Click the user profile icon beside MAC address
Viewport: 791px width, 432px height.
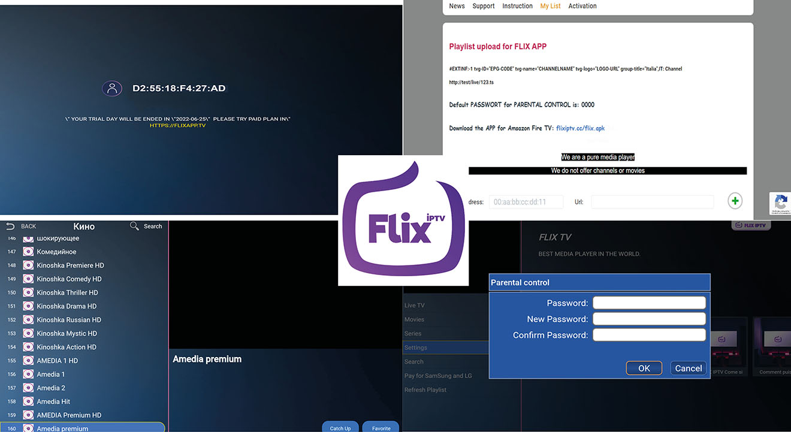[x=112, y=88]
